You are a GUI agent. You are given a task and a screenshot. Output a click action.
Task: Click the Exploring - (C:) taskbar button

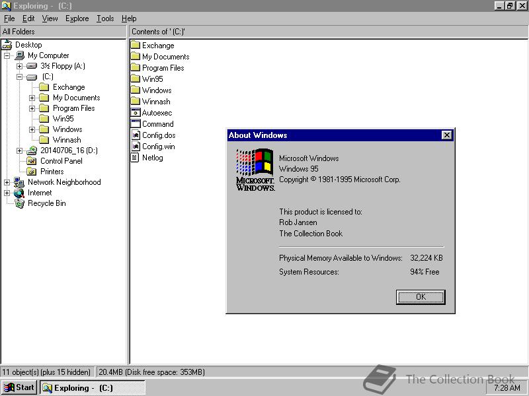pyautogui.click(x=93, y=387)
